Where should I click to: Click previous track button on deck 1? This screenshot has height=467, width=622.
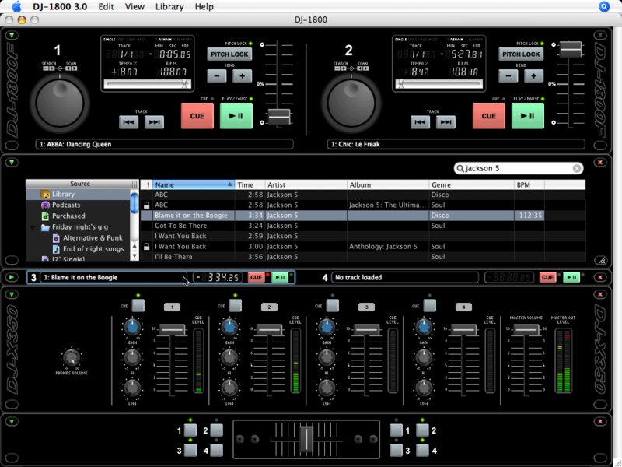pos(128,122)
